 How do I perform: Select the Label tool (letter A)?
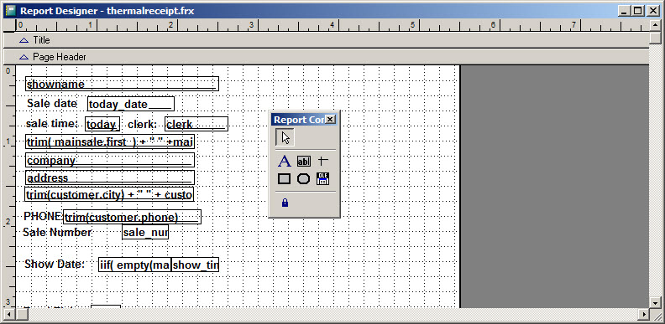284,161
